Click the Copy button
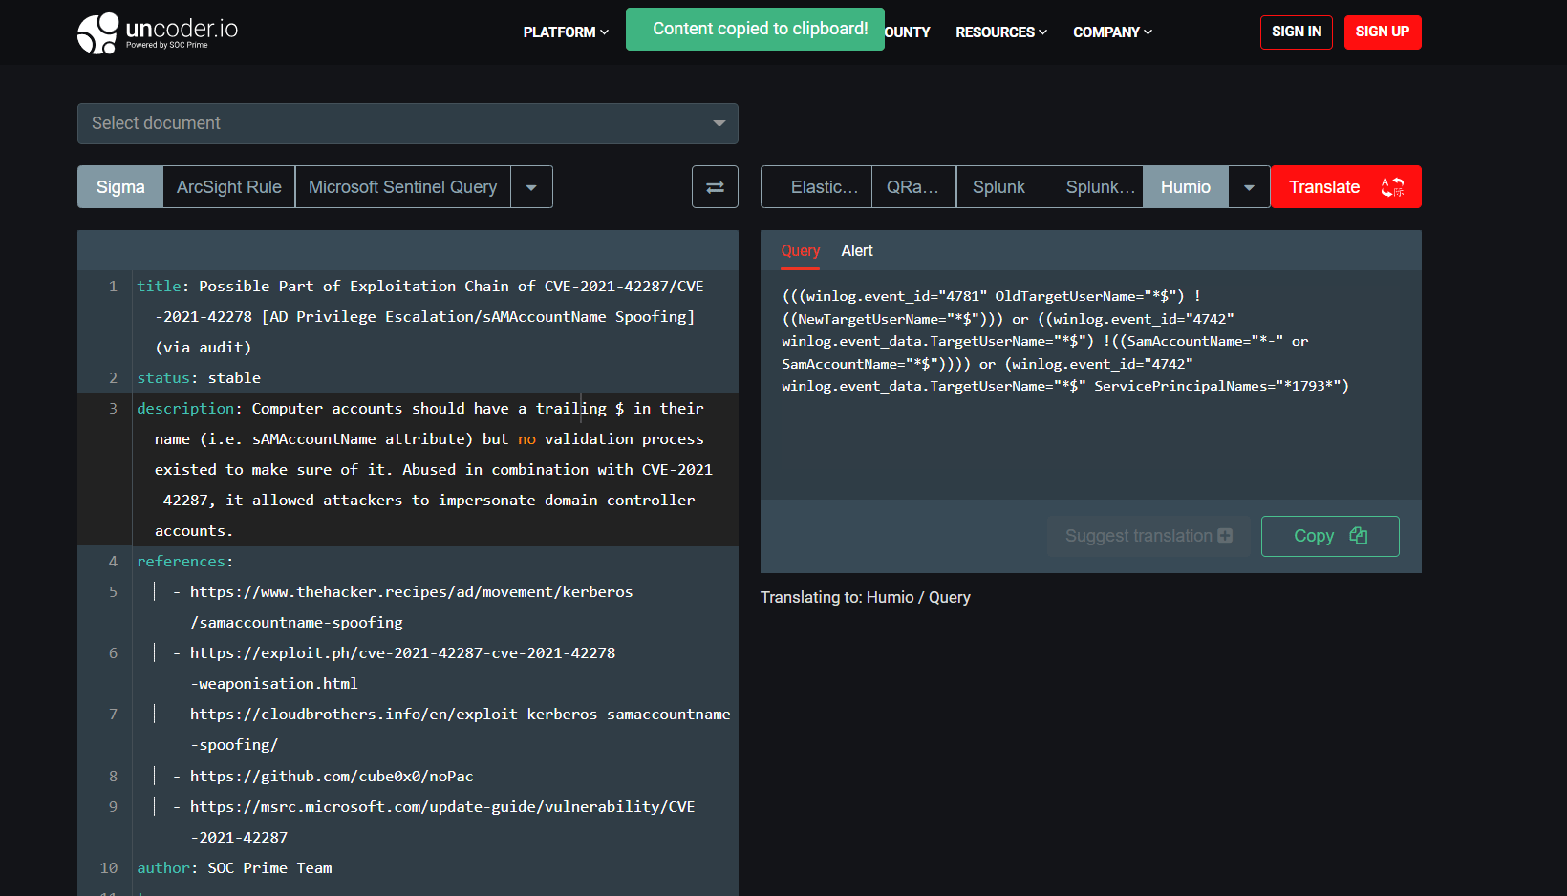 (x=1329, y=536)
